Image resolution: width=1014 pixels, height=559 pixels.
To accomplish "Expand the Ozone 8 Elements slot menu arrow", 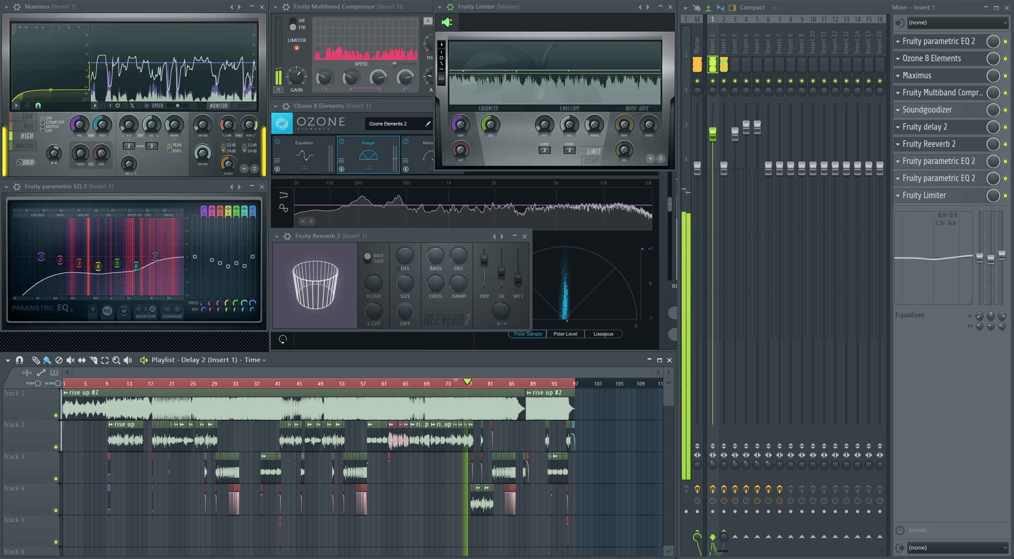I will [898, 59].
